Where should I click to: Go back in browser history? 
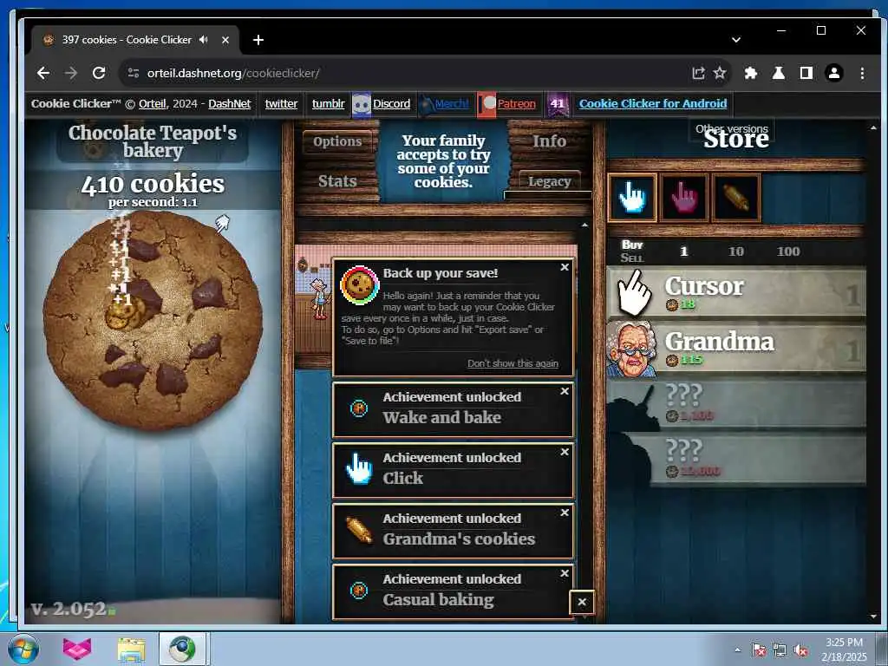(43, 73)
